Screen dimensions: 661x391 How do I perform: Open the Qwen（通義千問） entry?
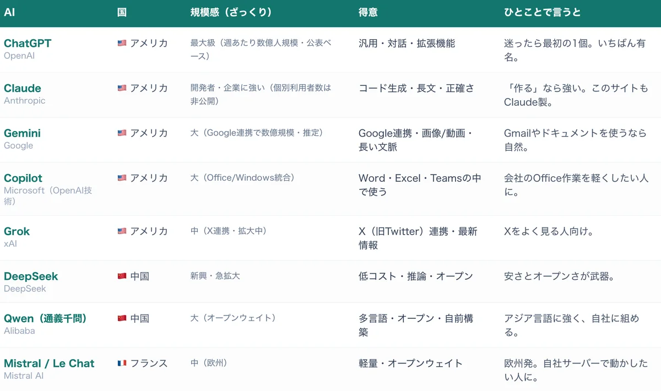[x=46, y=318]
